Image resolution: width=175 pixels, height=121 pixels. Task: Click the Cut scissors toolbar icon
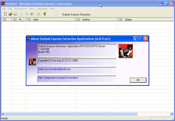pos(22,14)
